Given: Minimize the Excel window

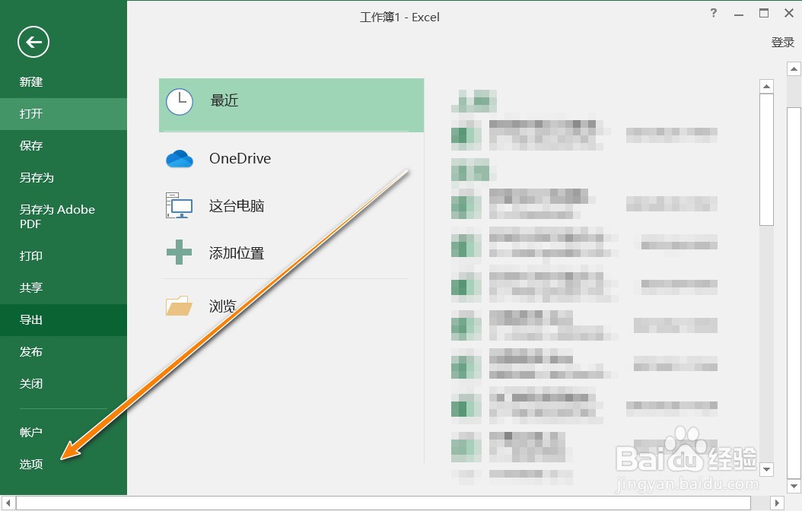Looking at the screenshot, I should [x=739, y=14].
